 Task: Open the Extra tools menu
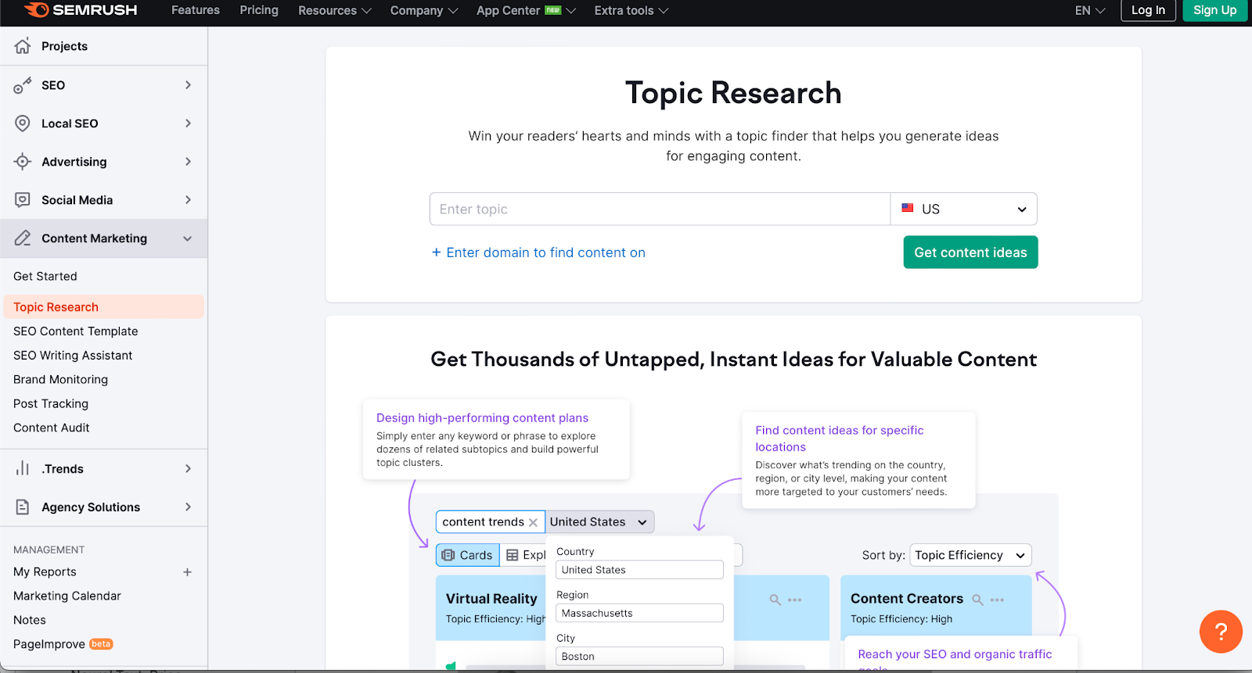point(631,10)
